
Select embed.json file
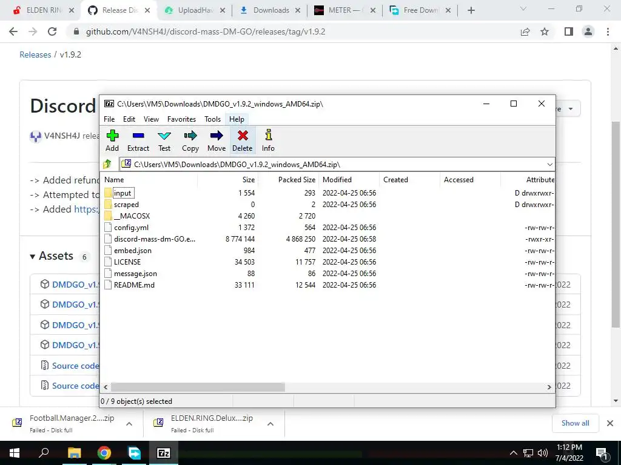(x=133, y=250)
